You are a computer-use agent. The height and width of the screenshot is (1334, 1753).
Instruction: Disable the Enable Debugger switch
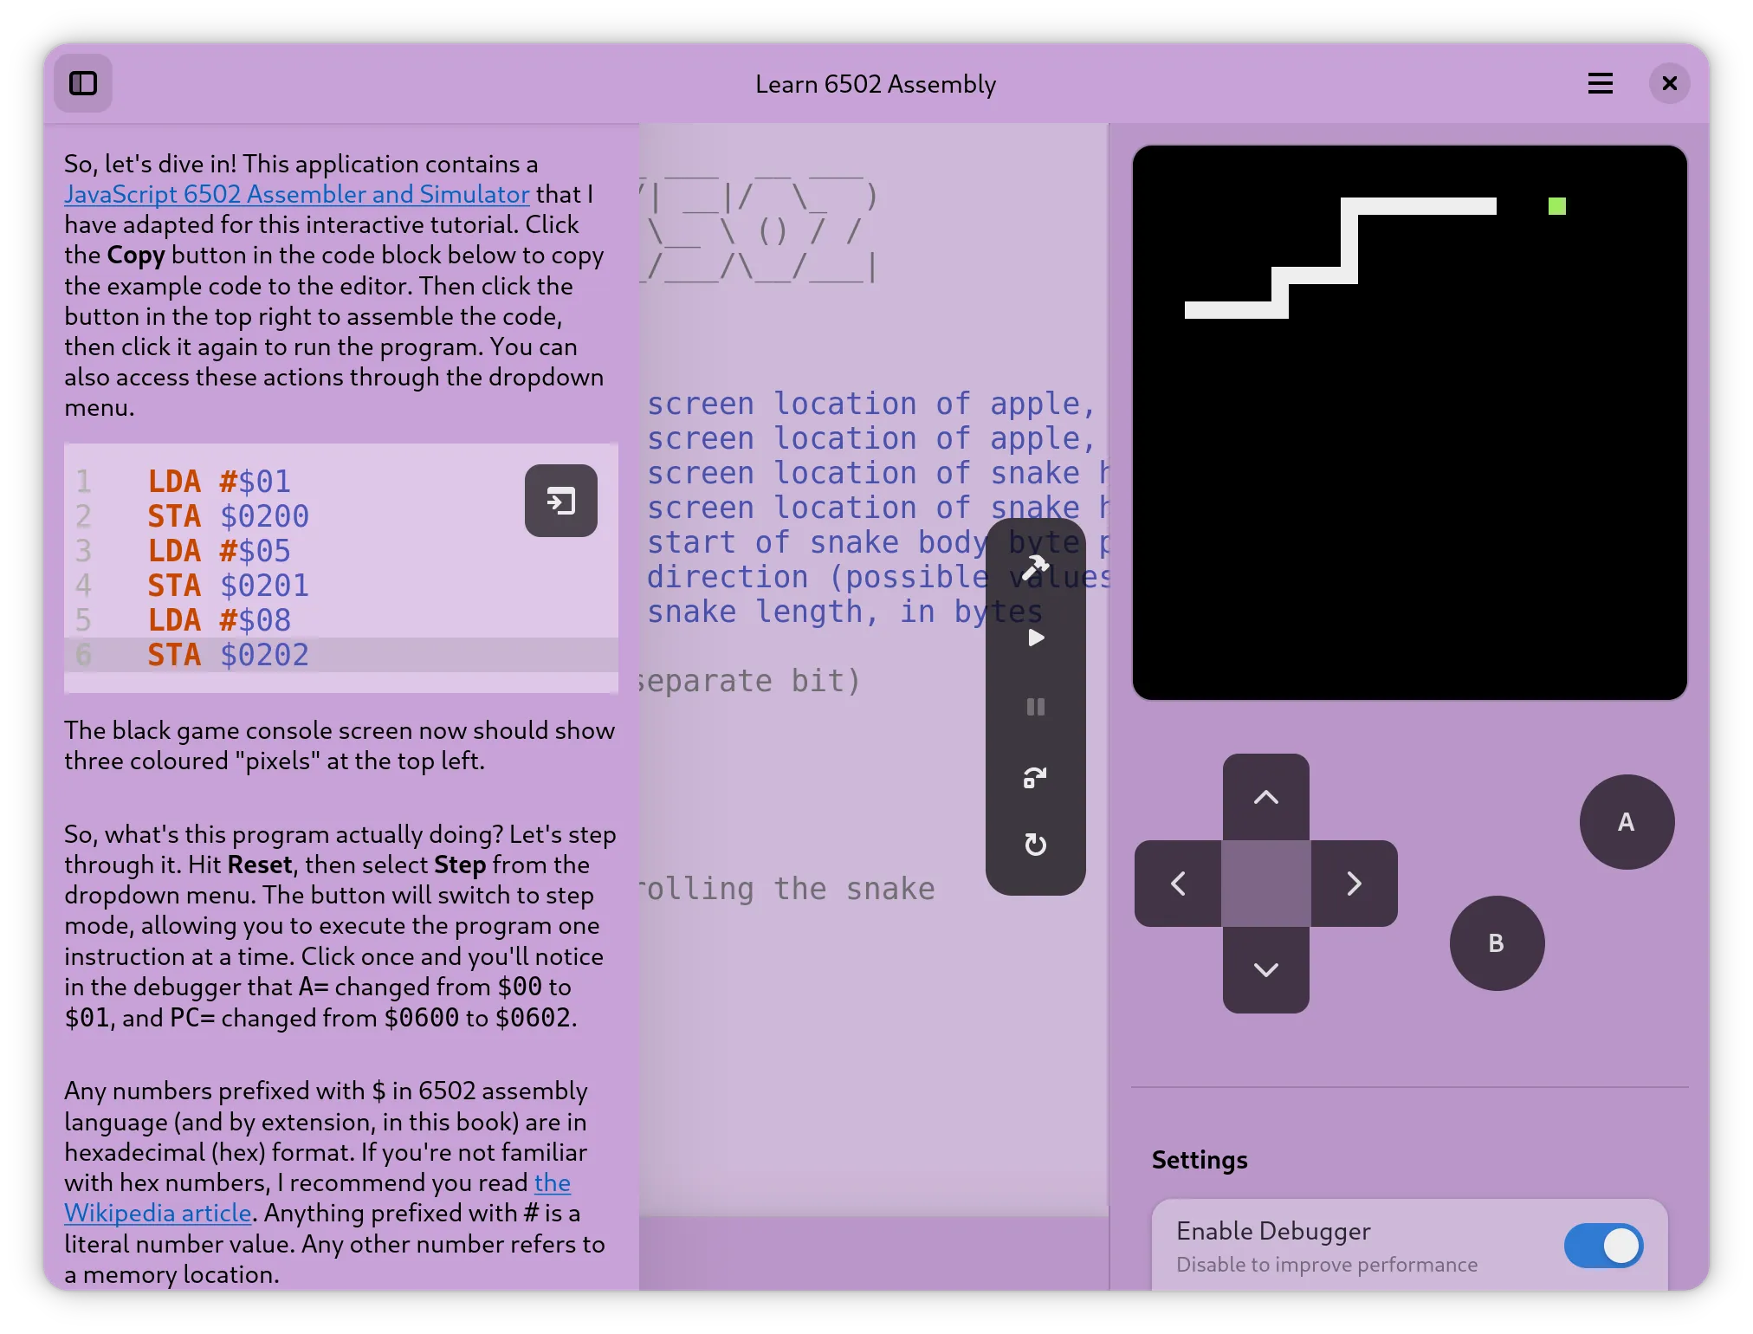point(1602,1246)
